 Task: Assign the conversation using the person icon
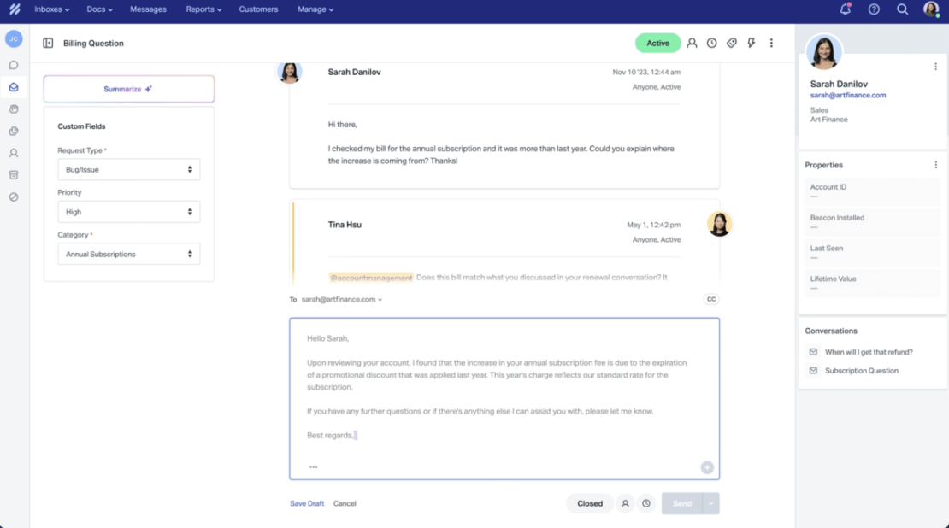point(692,43)
